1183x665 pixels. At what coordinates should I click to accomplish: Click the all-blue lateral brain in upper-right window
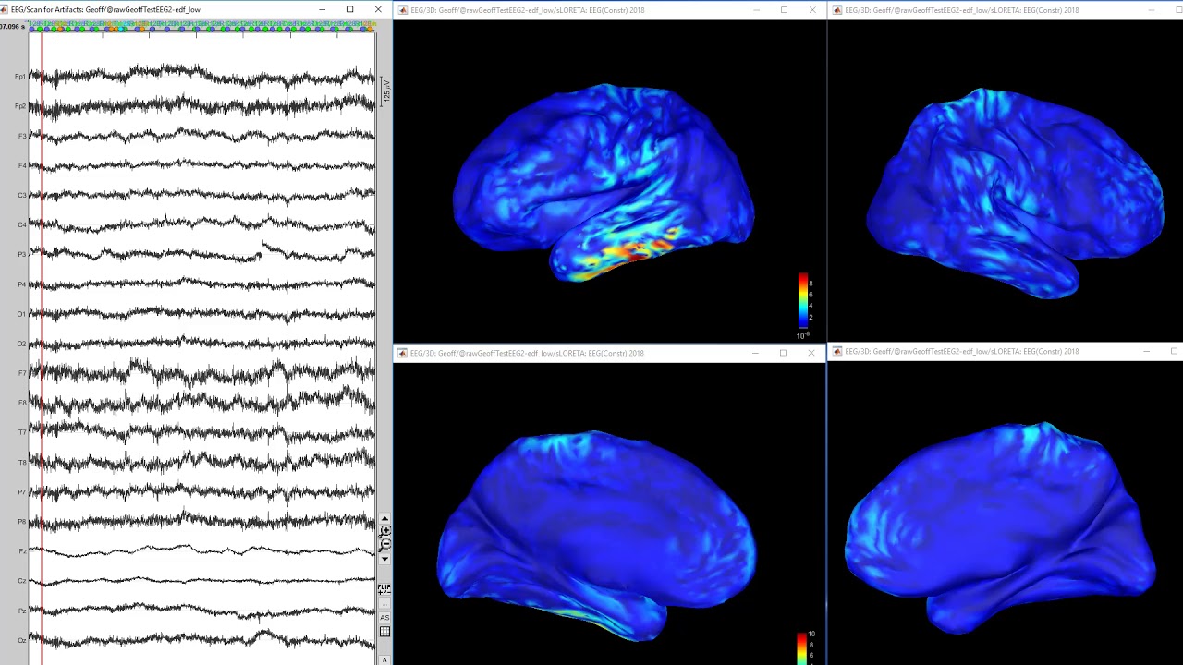point(1015,192)
